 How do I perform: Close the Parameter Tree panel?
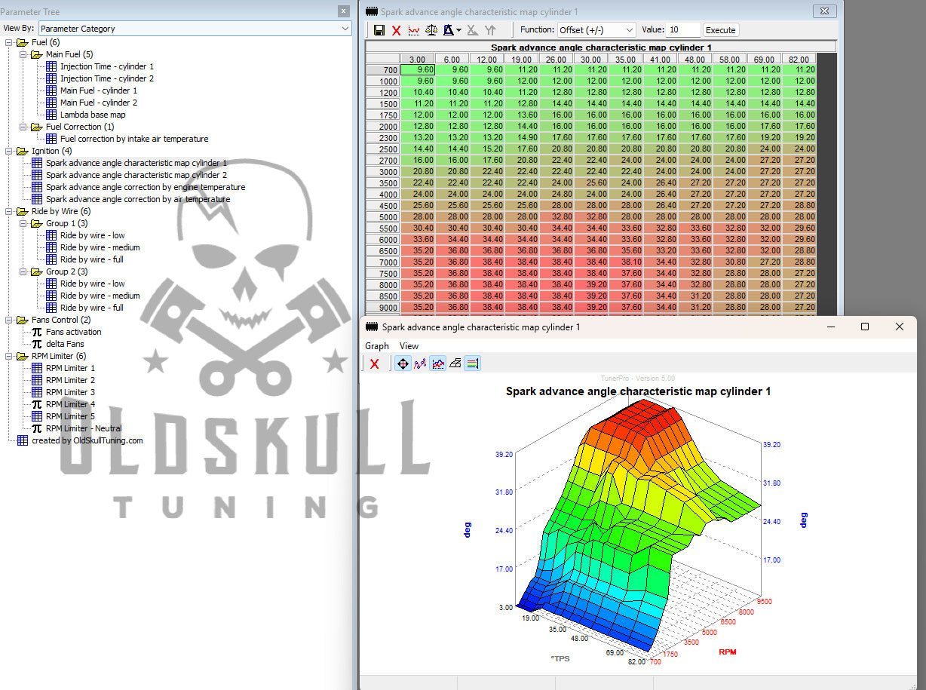point(344,11)
